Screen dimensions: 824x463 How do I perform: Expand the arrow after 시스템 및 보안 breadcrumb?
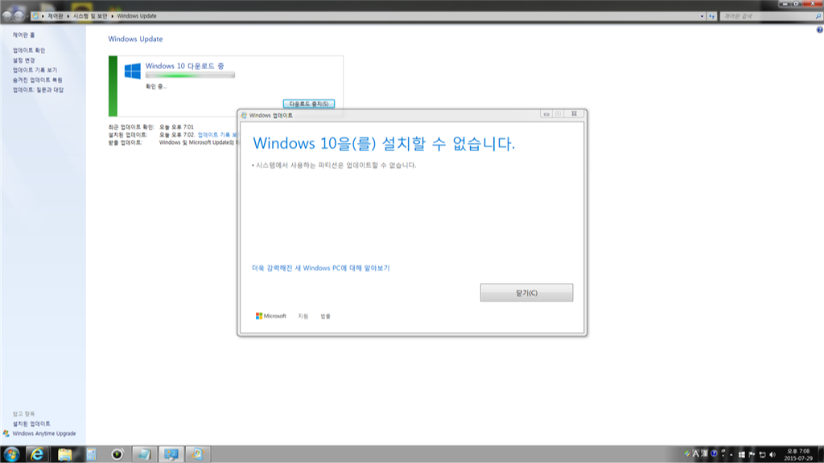(112, 16)
